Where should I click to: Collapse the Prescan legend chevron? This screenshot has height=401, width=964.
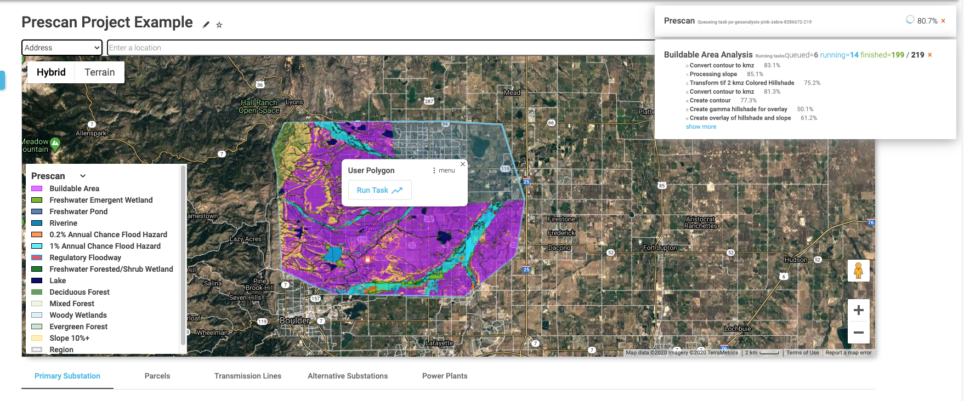click(83, 176)
